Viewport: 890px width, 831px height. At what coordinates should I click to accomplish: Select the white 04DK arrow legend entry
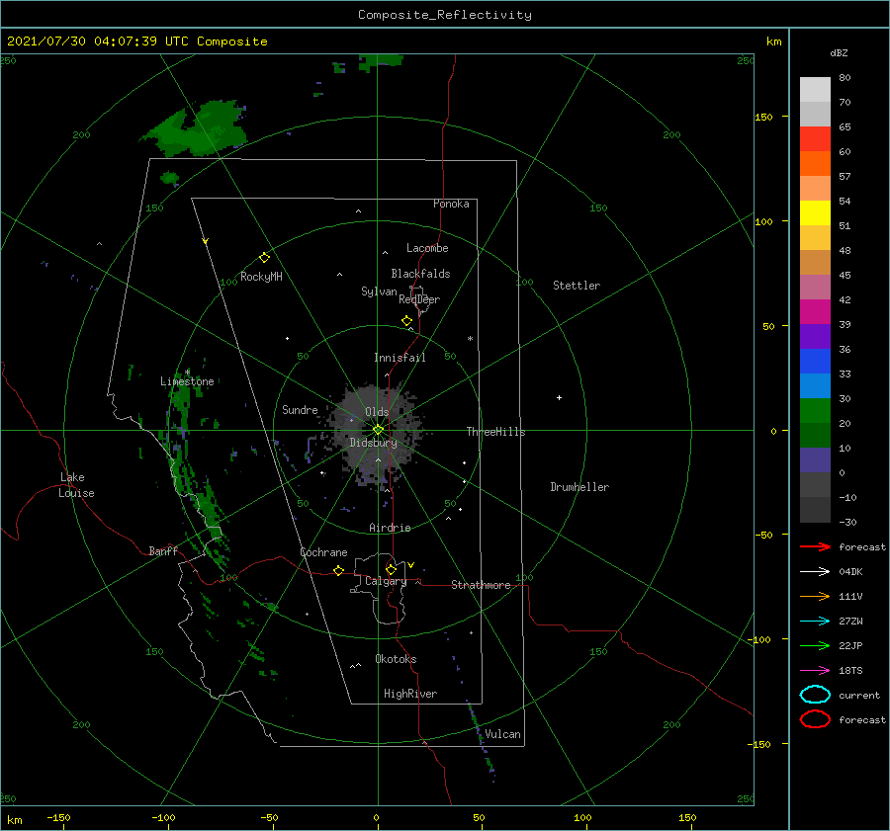click(815, 571)
